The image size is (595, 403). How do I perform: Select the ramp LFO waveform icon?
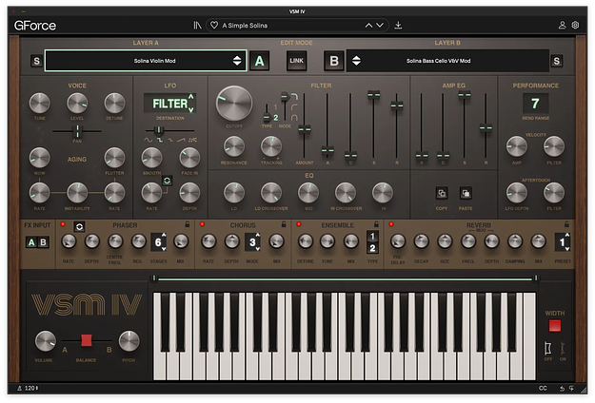pyautogui.click(x=181, y=140)
